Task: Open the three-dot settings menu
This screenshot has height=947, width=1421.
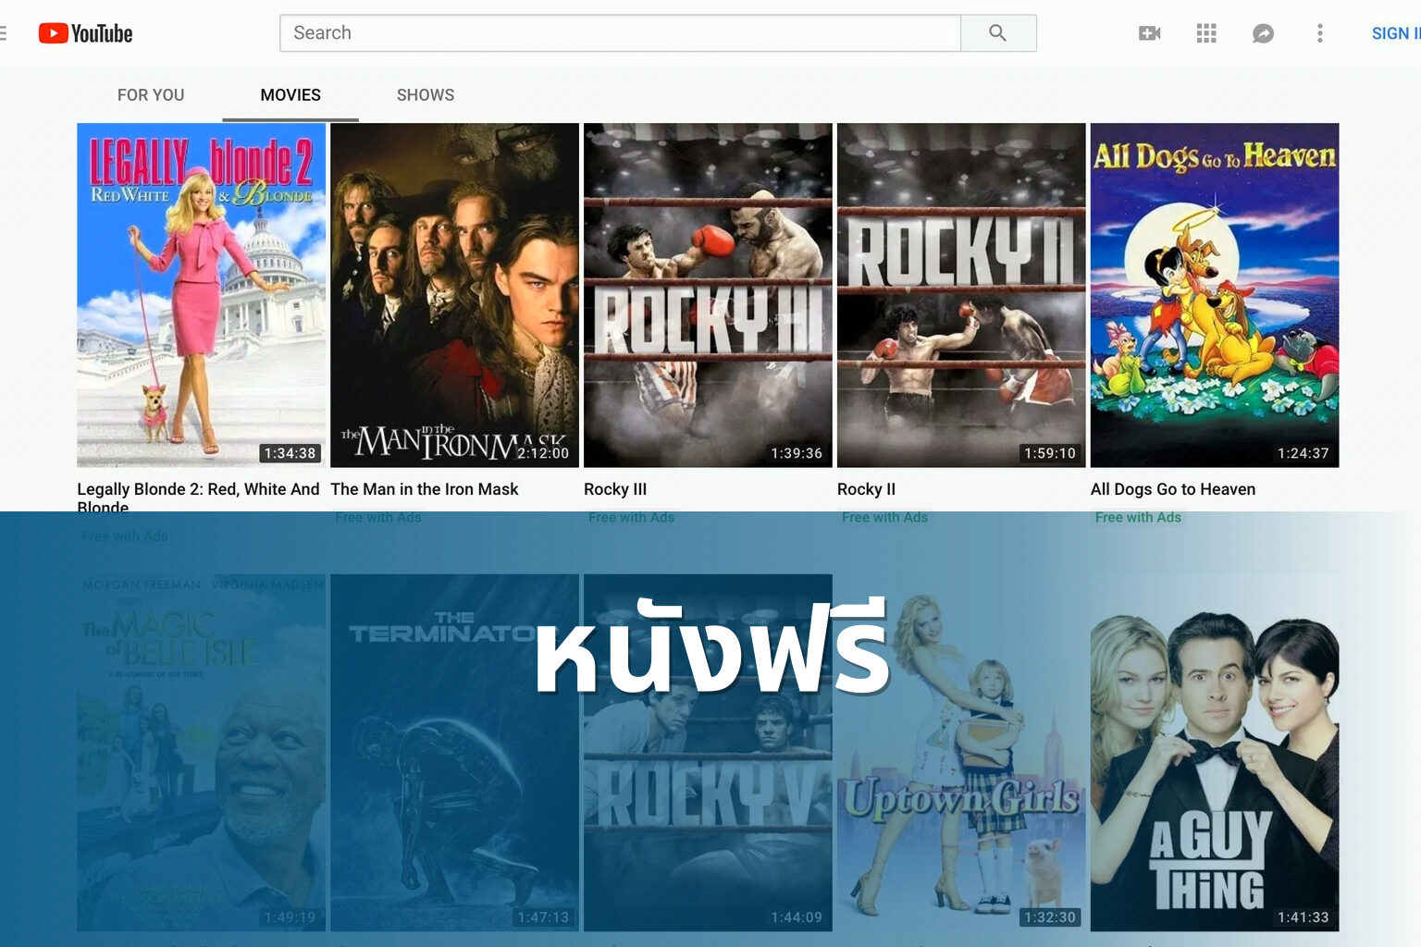Action: [x=1320, y=33]
